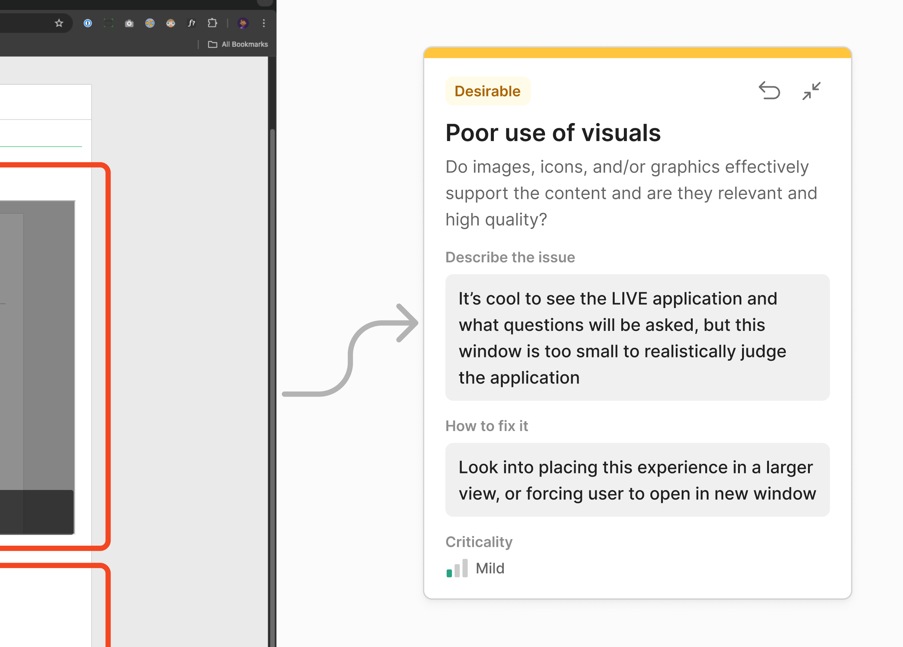Bookmark this page with the star icon
903x647 pixels.
59,23
